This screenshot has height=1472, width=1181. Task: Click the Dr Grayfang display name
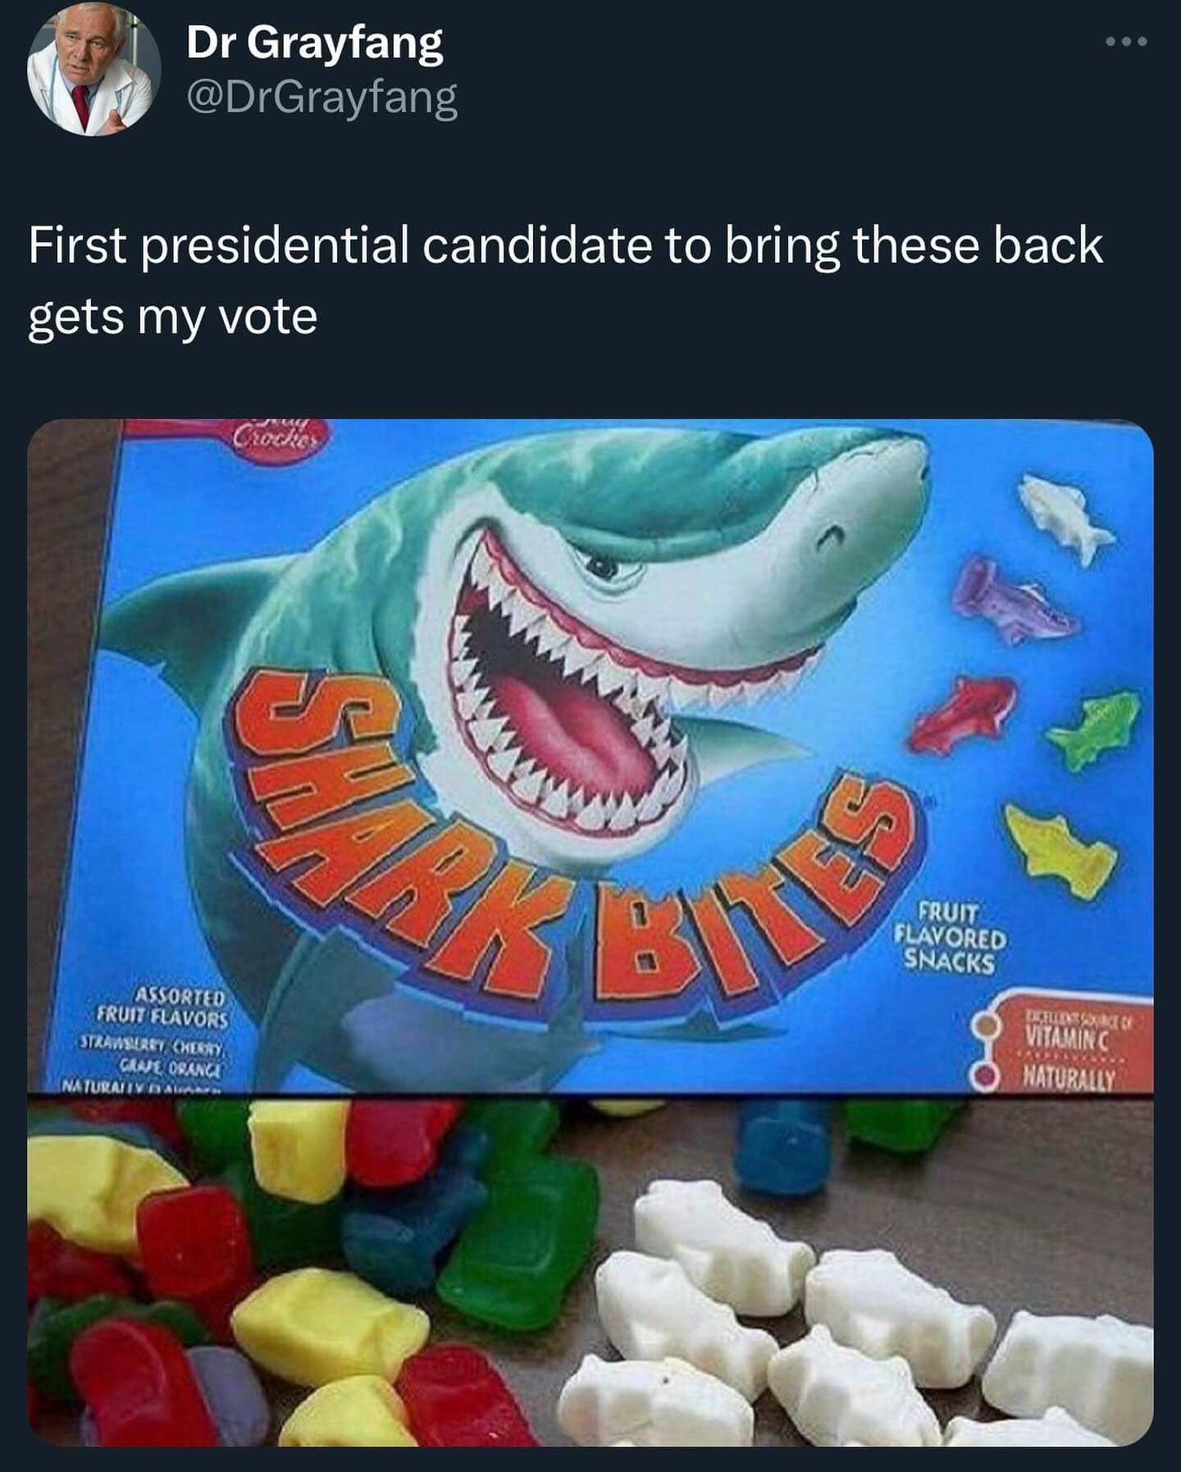[x=315, y=42]
